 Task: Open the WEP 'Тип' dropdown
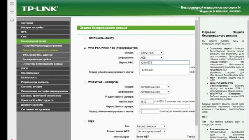pyautogui.click(x=151, y=126)
